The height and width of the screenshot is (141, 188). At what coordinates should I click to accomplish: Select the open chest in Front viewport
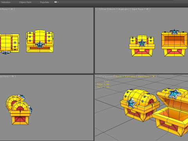(174, 43)
